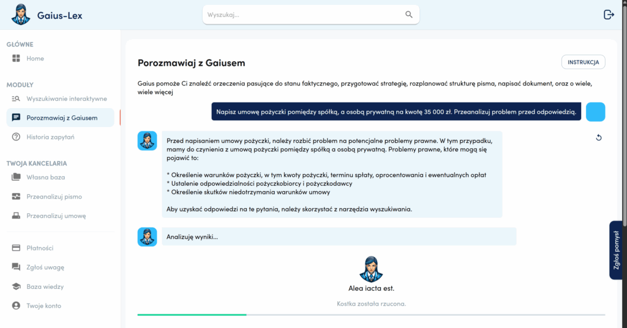Click the Wyszukiwanie interaktywne icon
This screenshot has height=328, width=627.
16,98
